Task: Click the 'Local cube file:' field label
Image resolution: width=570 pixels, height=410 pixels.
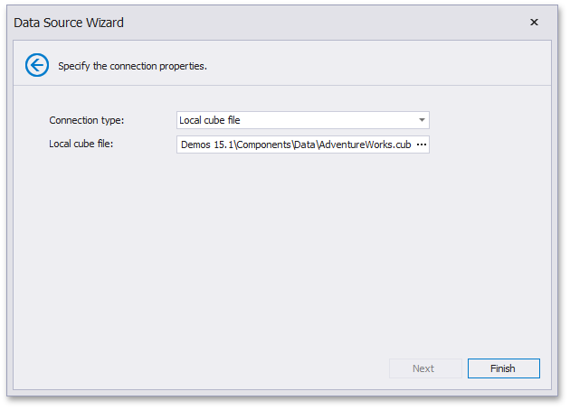Action: pyautogui.click(x=87, y=144)
